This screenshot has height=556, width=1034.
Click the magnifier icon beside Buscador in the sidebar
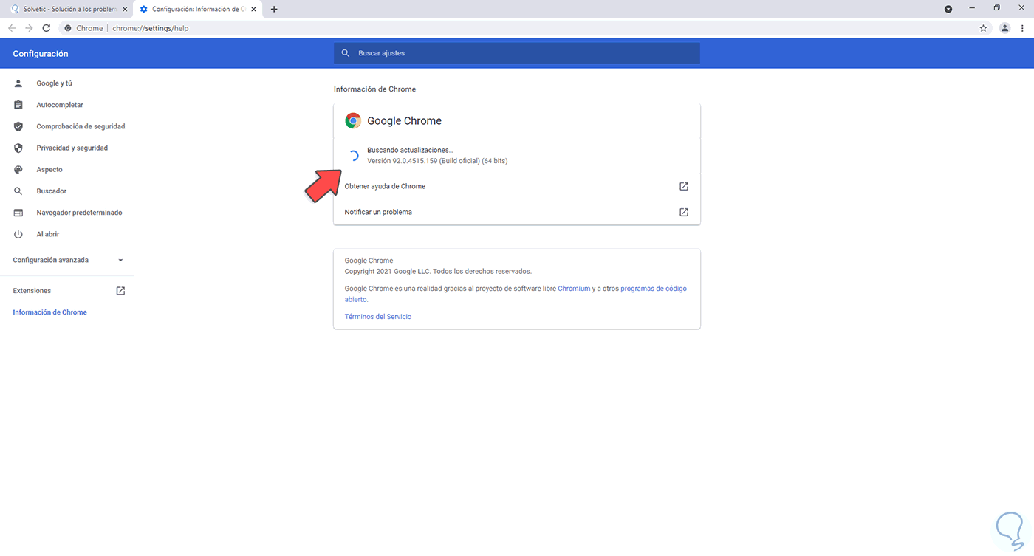pyautogui.click(x=18, y=191)
